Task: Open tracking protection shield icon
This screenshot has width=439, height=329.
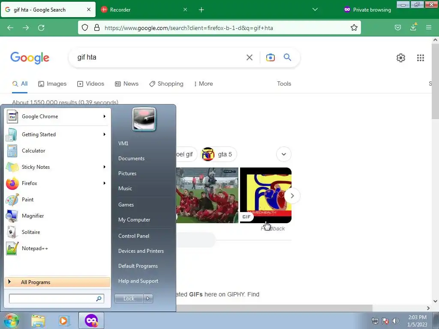Action: 85,27
